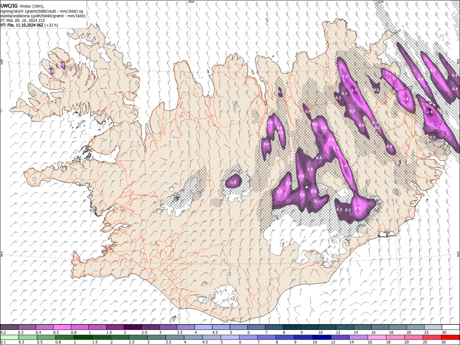Image resolution: width=460 pixels, height=345 pixels.
Task: Click the '30' label in the lower legend row
Action: (444, 342)
